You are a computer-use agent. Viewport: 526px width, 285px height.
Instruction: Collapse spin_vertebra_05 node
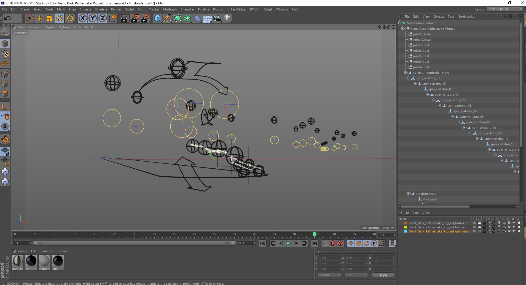coord(434,100)
